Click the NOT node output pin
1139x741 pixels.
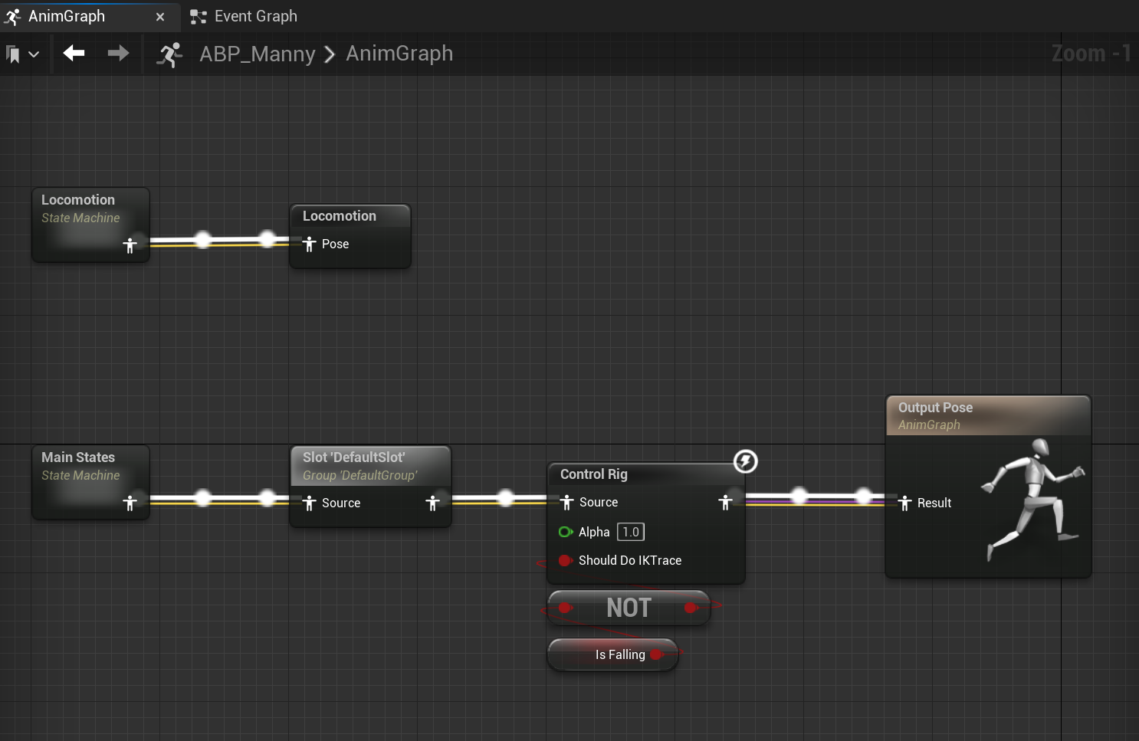[x=691, y=608]
